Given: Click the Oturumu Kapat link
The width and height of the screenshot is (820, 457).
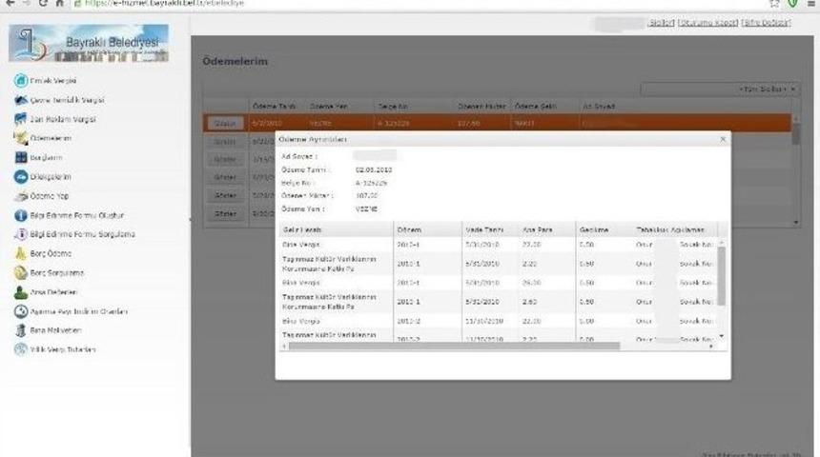Looking at the screenshot, I should (708, 22).
